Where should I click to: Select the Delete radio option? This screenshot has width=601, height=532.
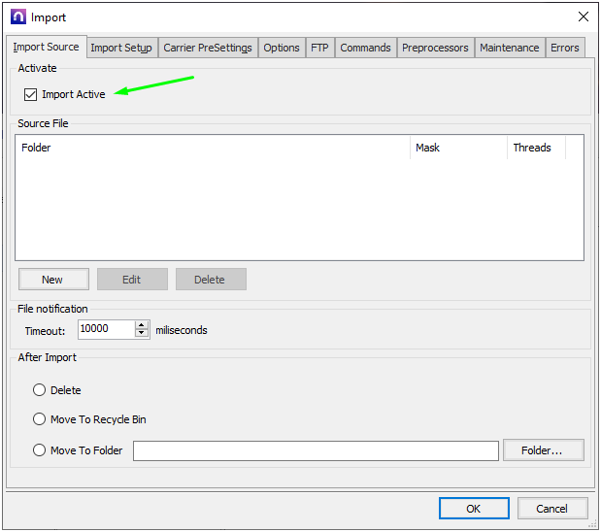point(40,390)
